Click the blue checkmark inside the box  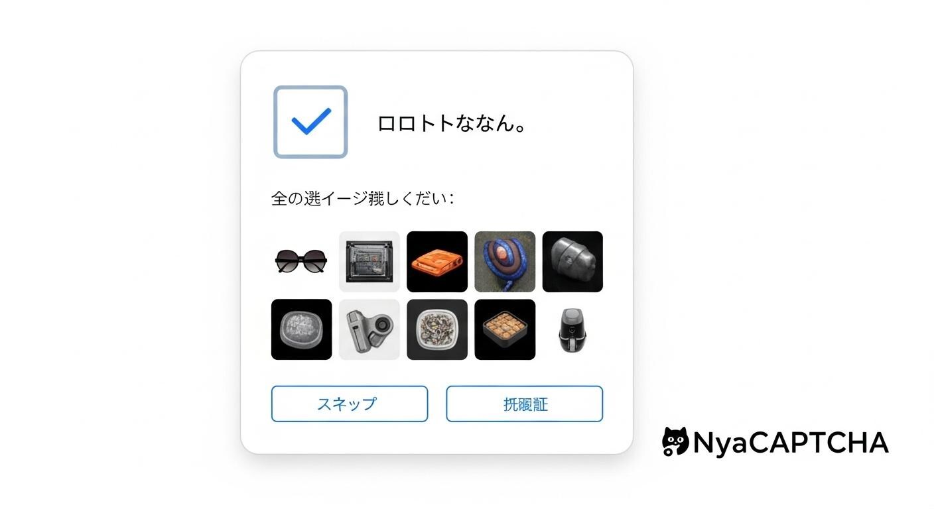[x=311, y=121]
